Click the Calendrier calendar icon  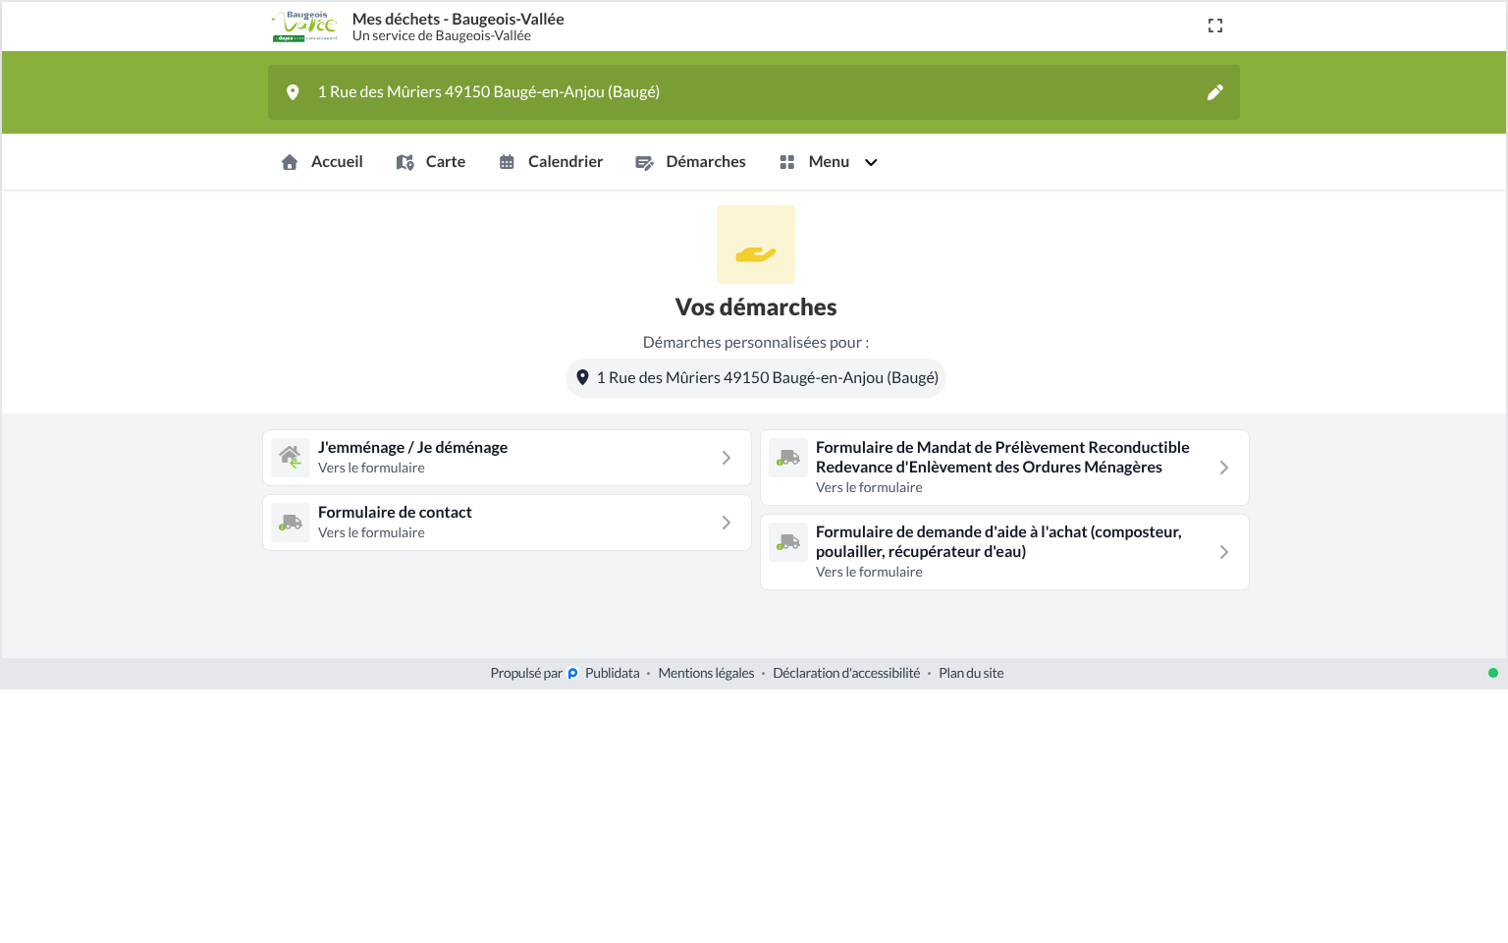tap(507, 162)
